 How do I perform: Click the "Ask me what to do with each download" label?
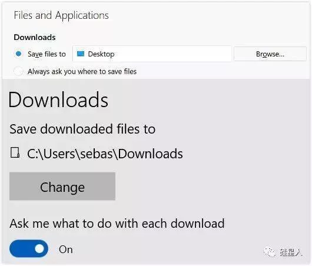[117, 223]
